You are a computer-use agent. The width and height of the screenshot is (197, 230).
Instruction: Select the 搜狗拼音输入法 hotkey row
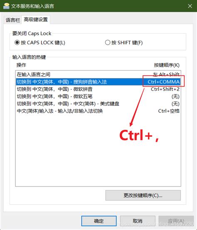98,82
